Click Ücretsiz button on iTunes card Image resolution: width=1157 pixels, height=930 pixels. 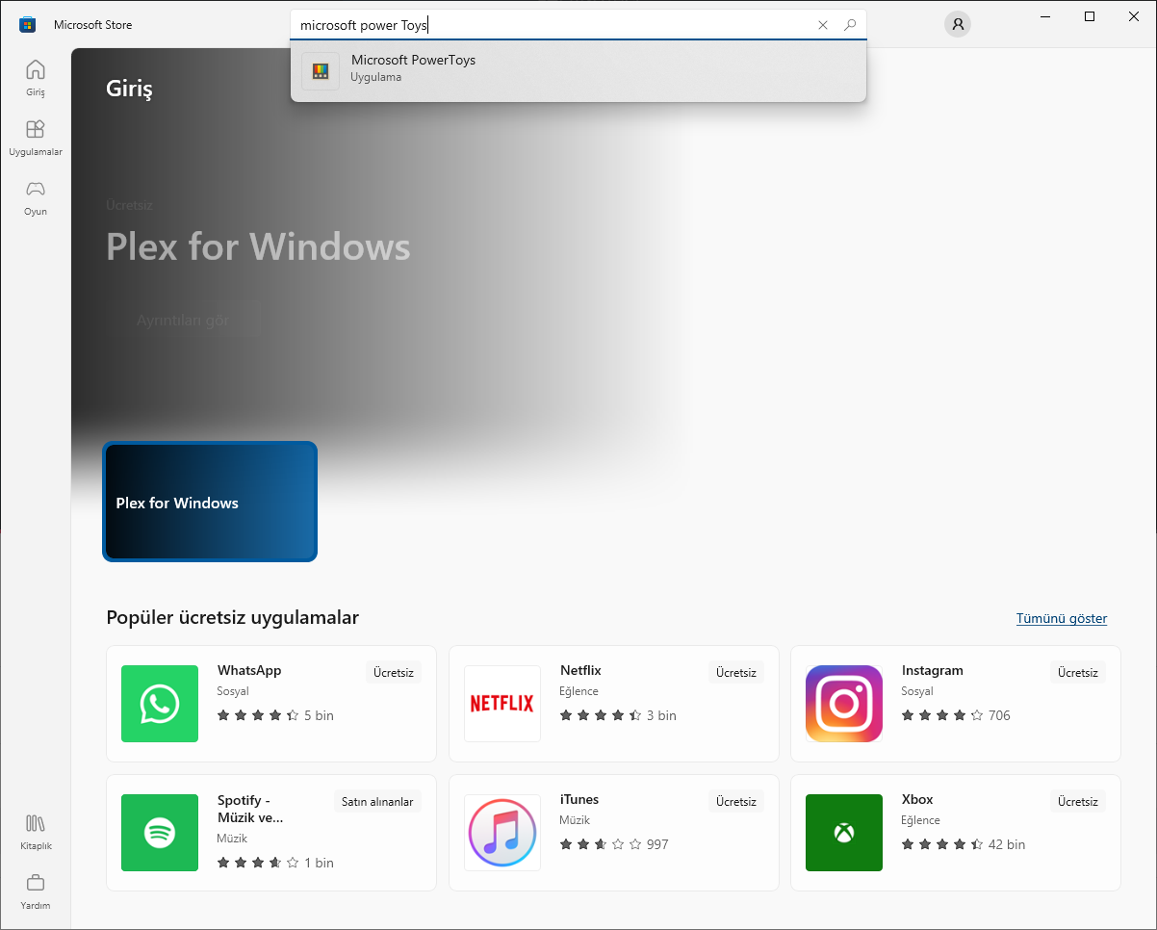coord(736,802)
